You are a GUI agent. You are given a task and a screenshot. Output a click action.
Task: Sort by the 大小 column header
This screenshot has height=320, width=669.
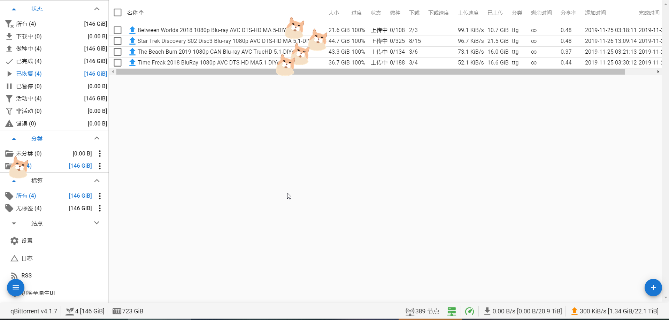pyautogui.click(x=334, y=13)
